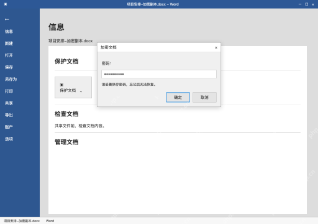This screenshot has height=224, width=318.
Task: Click text 共享文件前，检查文档内容。
Action: [x=79, y=126]
